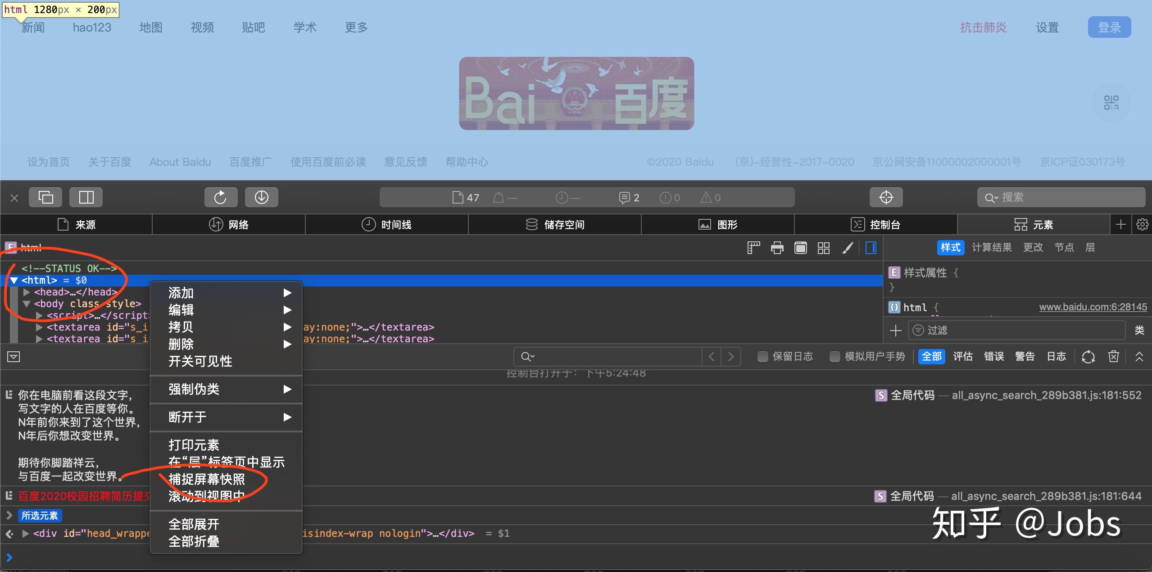Toggle the console drawer icon at left

coord(14,357)
